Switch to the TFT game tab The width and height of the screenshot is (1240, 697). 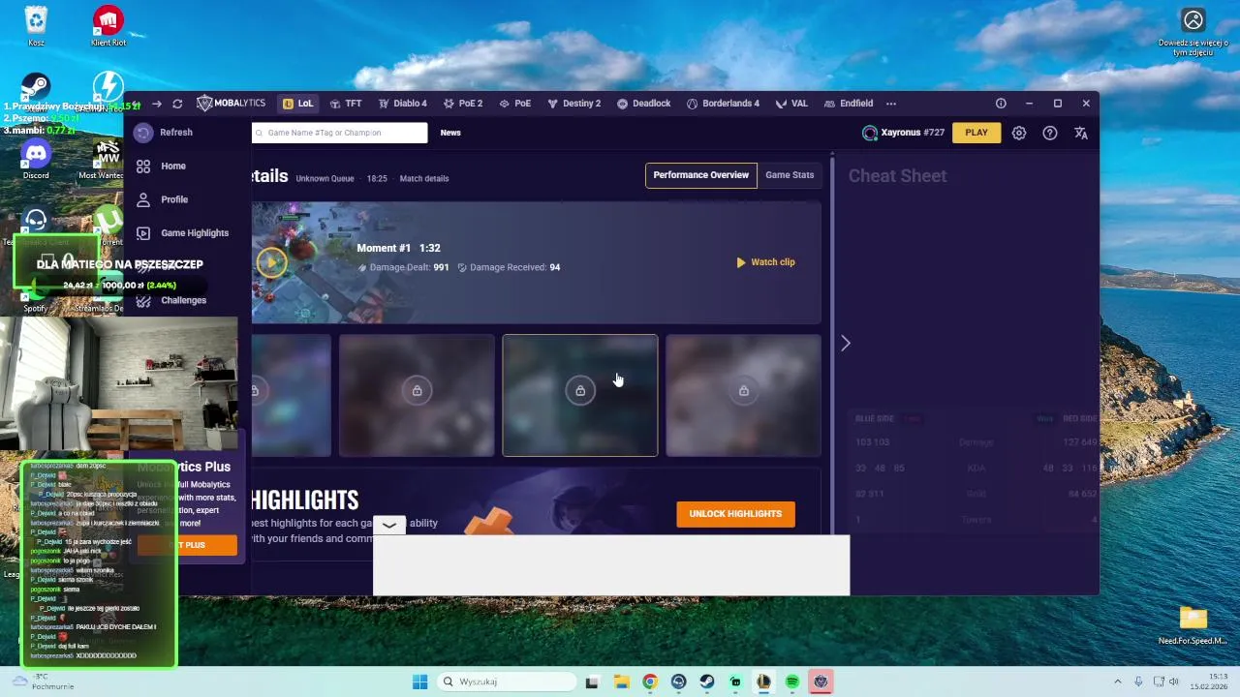coord(346,104)
